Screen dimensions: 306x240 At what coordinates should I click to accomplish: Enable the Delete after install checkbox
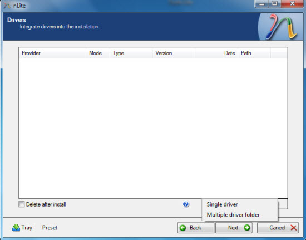tap(22, 204)
